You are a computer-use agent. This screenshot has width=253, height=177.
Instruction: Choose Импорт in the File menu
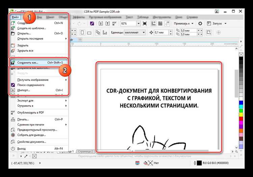pyautogui.click(x=39, y=90)
